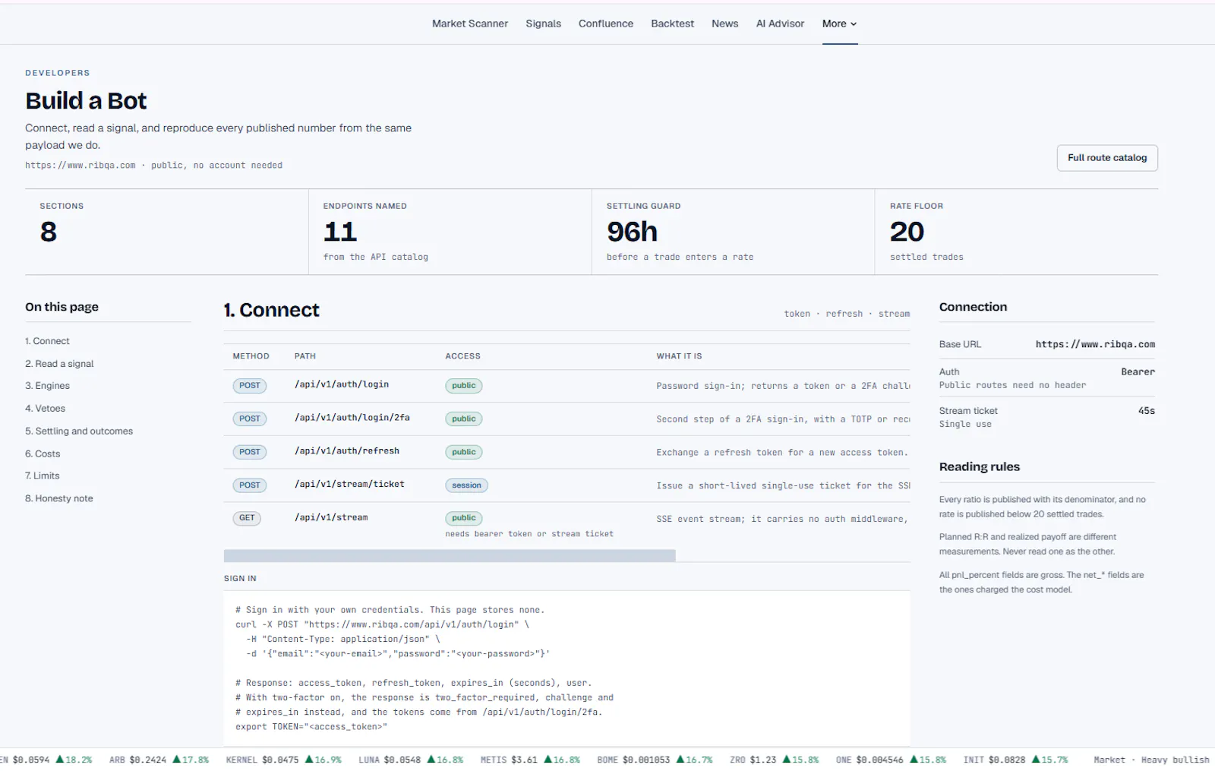Click the Endpoints named count 11
This screenshot has width=1215, height=771.
click(339, 232)
